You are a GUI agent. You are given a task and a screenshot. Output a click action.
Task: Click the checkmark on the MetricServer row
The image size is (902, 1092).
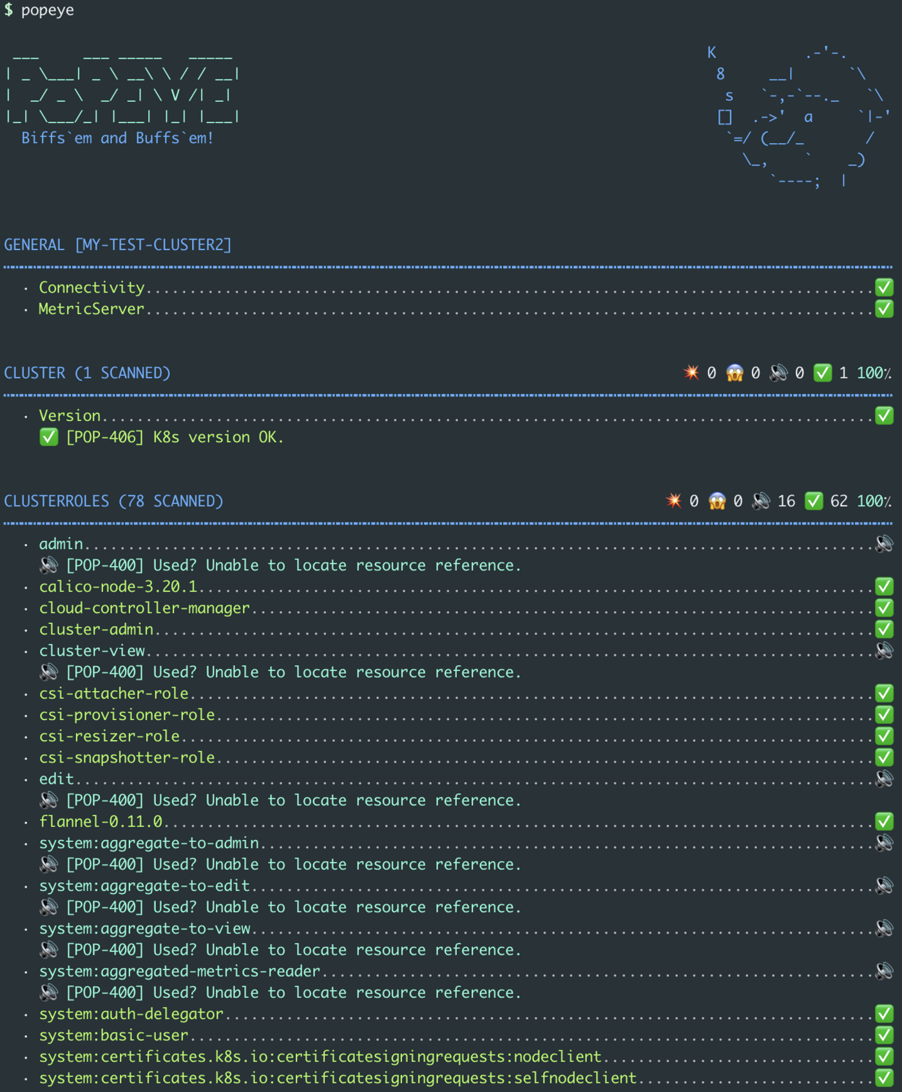[884, 309]
